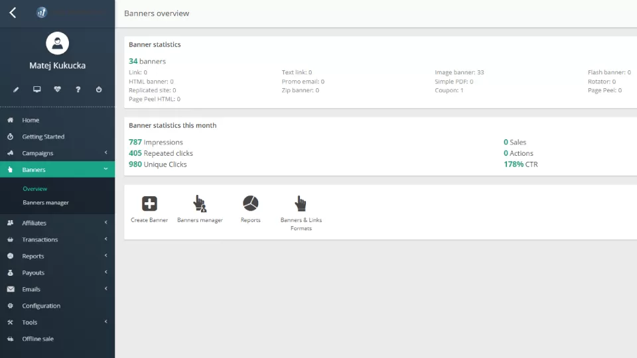The image size is (637, 358).
Task: Open Offline sale in sidebar
Action: coord(38,339)
